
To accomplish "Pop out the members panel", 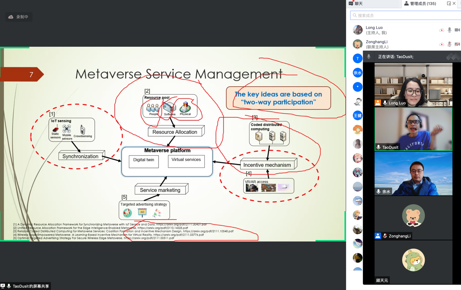I will point(449,4).
